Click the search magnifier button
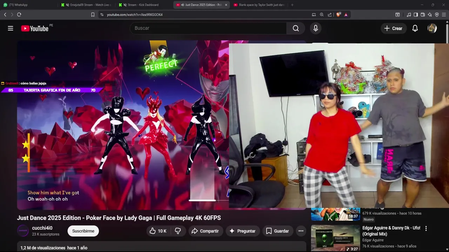Screen dimensions: 449x252 coord(296,28)
